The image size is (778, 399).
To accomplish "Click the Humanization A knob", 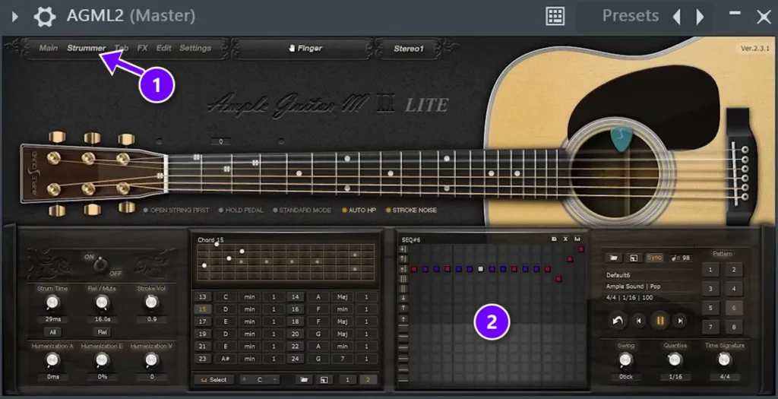I will (52, 359).
